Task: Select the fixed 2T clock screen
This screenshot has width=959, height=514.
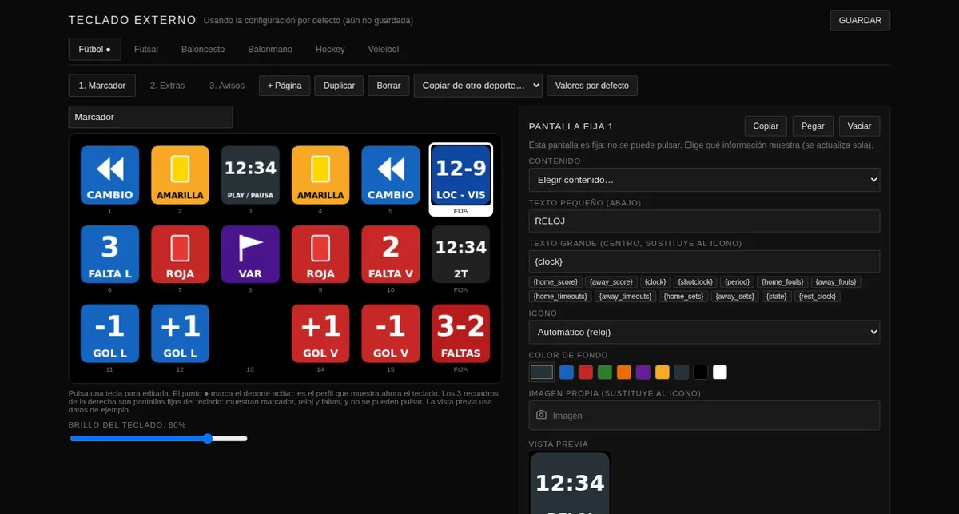Action: coord(461,254)
